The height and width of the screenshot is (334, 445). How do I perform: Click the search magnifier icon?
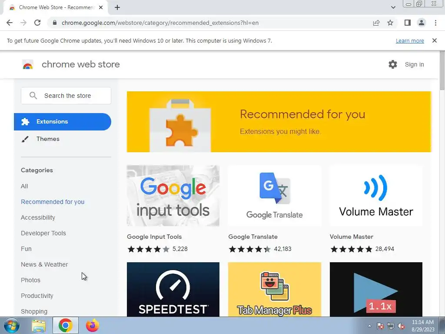pyautogui.click(x=33, y=95)
